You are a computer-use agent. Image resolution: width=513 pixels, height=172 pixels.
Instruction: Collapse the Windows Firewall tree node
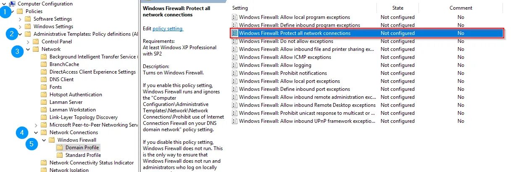(44, 140)
